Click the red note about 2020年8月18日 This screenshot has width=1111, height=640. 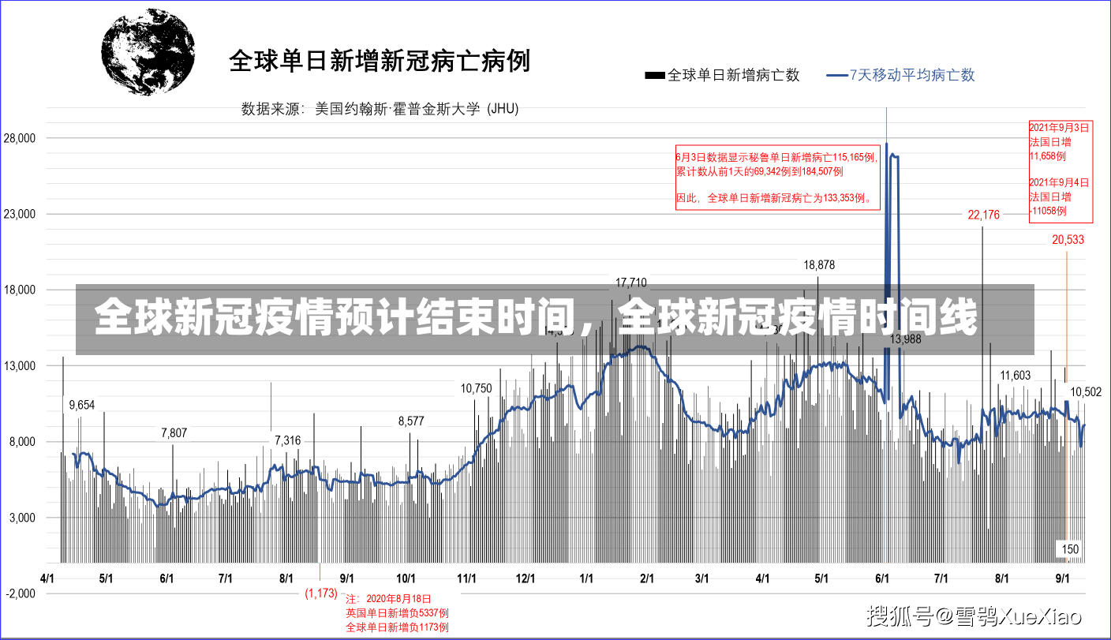tap(397, 613)
